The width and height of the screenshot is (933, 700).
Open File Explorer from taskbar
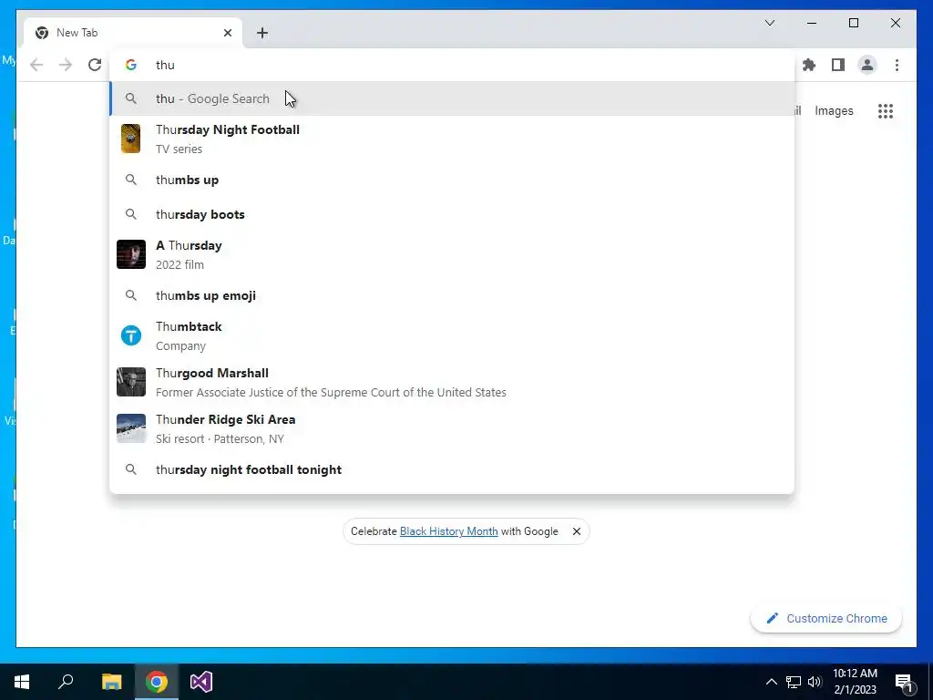click(111, 682)
